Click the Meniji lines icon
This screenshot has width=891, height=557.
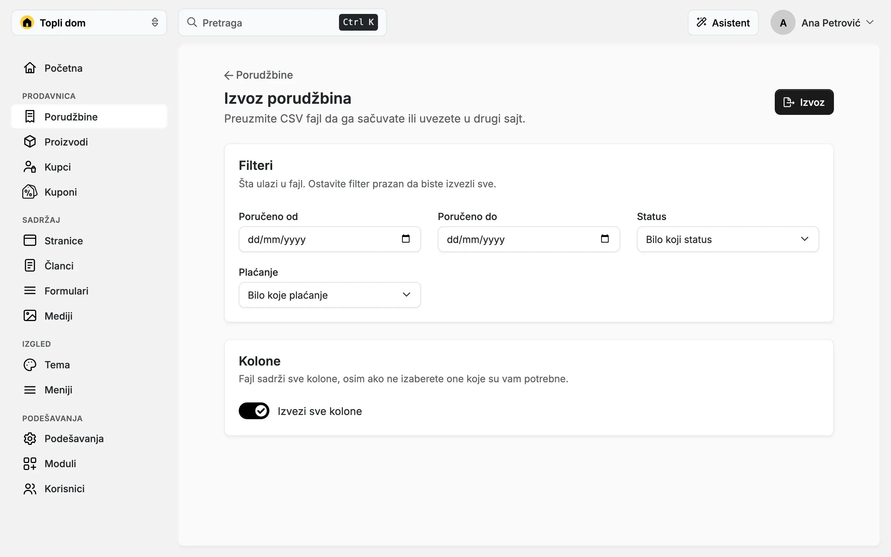(x=30, y=390)
